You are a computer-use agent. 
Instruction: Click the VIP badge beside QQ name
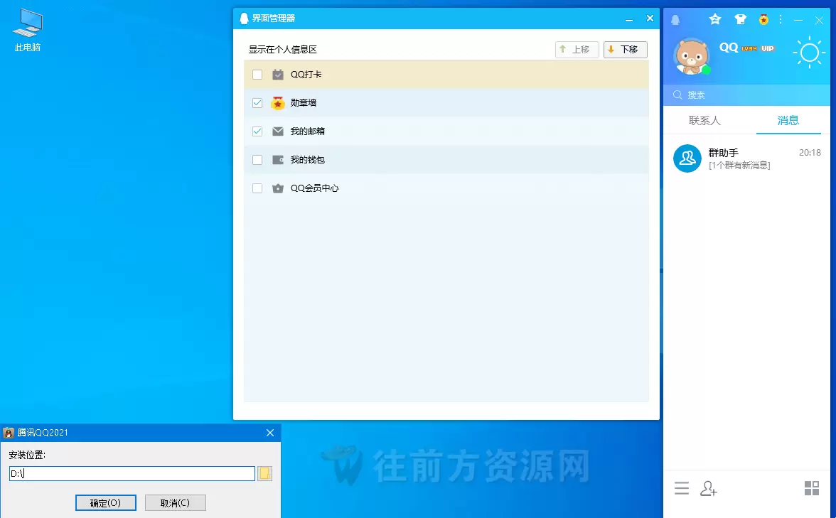(x=768, y=48)
